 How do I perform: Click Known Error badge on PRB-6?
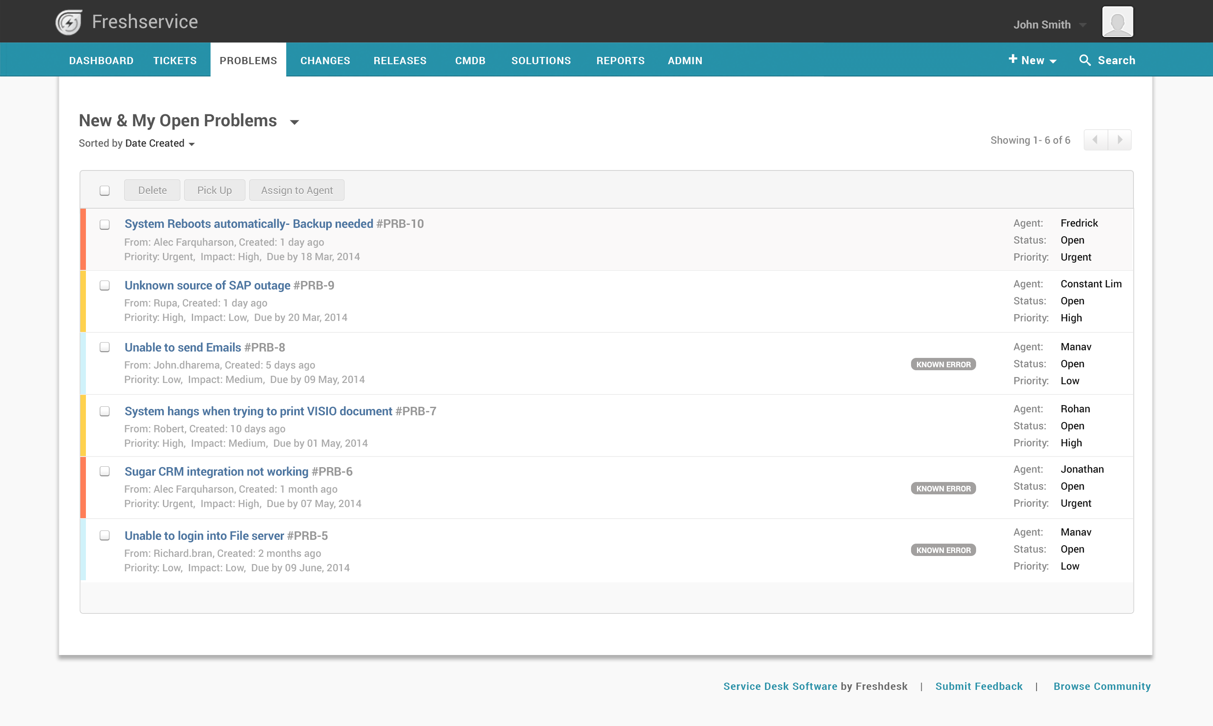coord(943,488)
